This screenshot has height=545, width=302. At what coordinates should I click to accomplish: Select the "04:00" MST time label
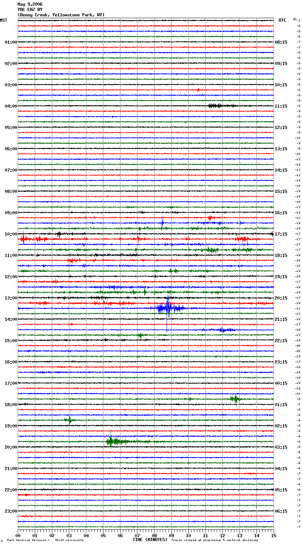click(11, 106)
